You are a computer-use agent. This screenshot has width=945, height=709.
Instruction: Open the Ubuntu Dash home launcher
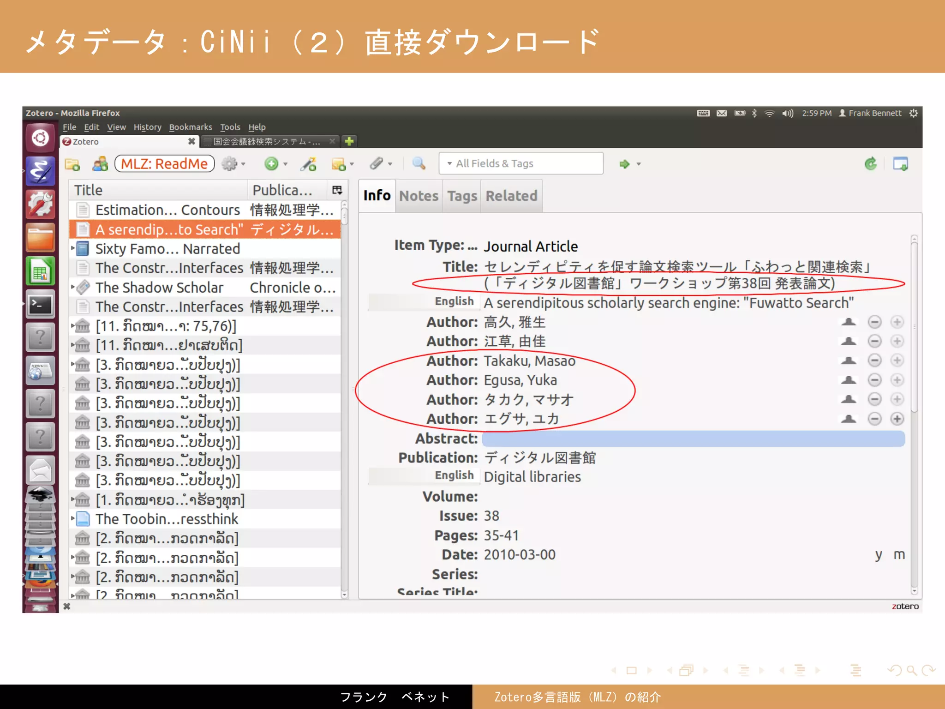40,138
